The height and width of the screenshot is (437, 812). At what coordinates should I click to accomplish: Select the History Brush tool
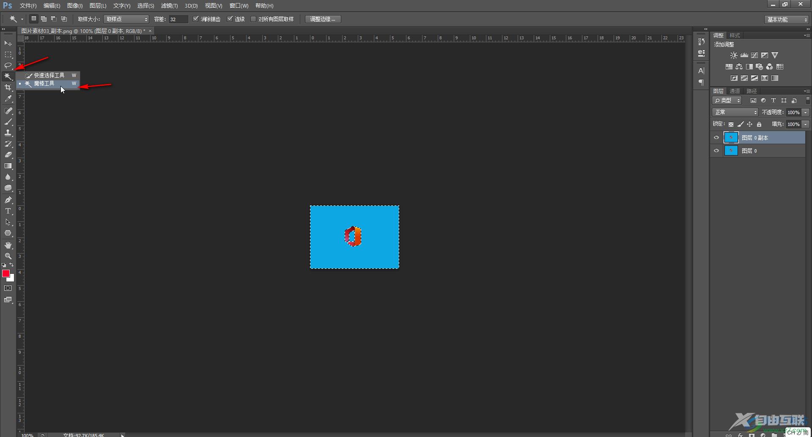tap(8, 144)
